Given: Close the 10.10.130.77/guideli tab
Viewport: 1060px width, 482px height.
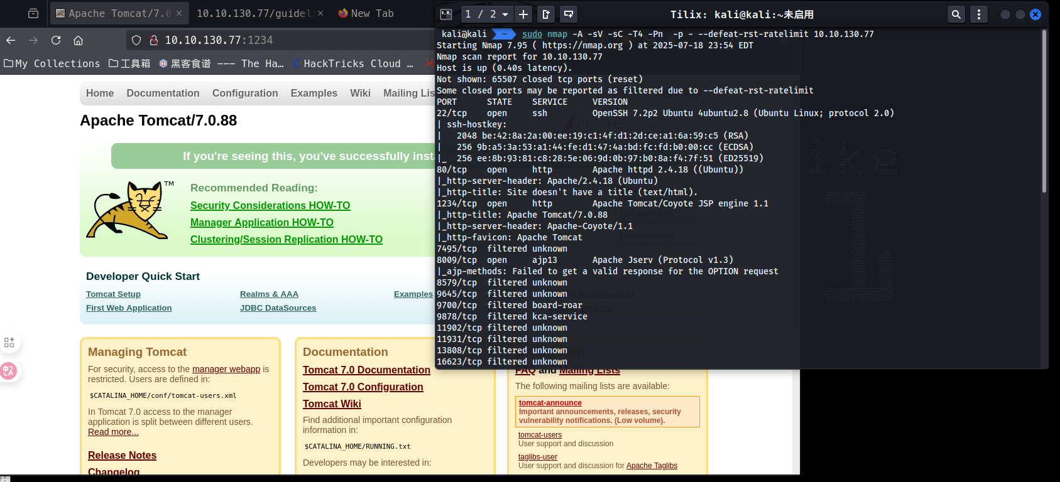Looking at the screenshot, I should [320, 13].
